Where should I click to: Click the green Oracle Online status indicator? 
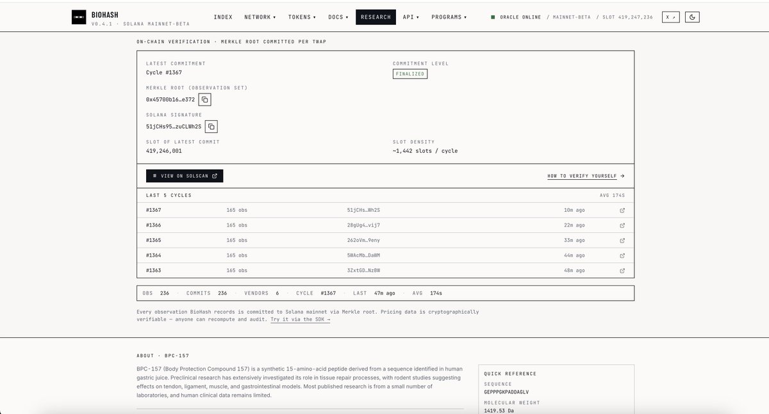493,17
